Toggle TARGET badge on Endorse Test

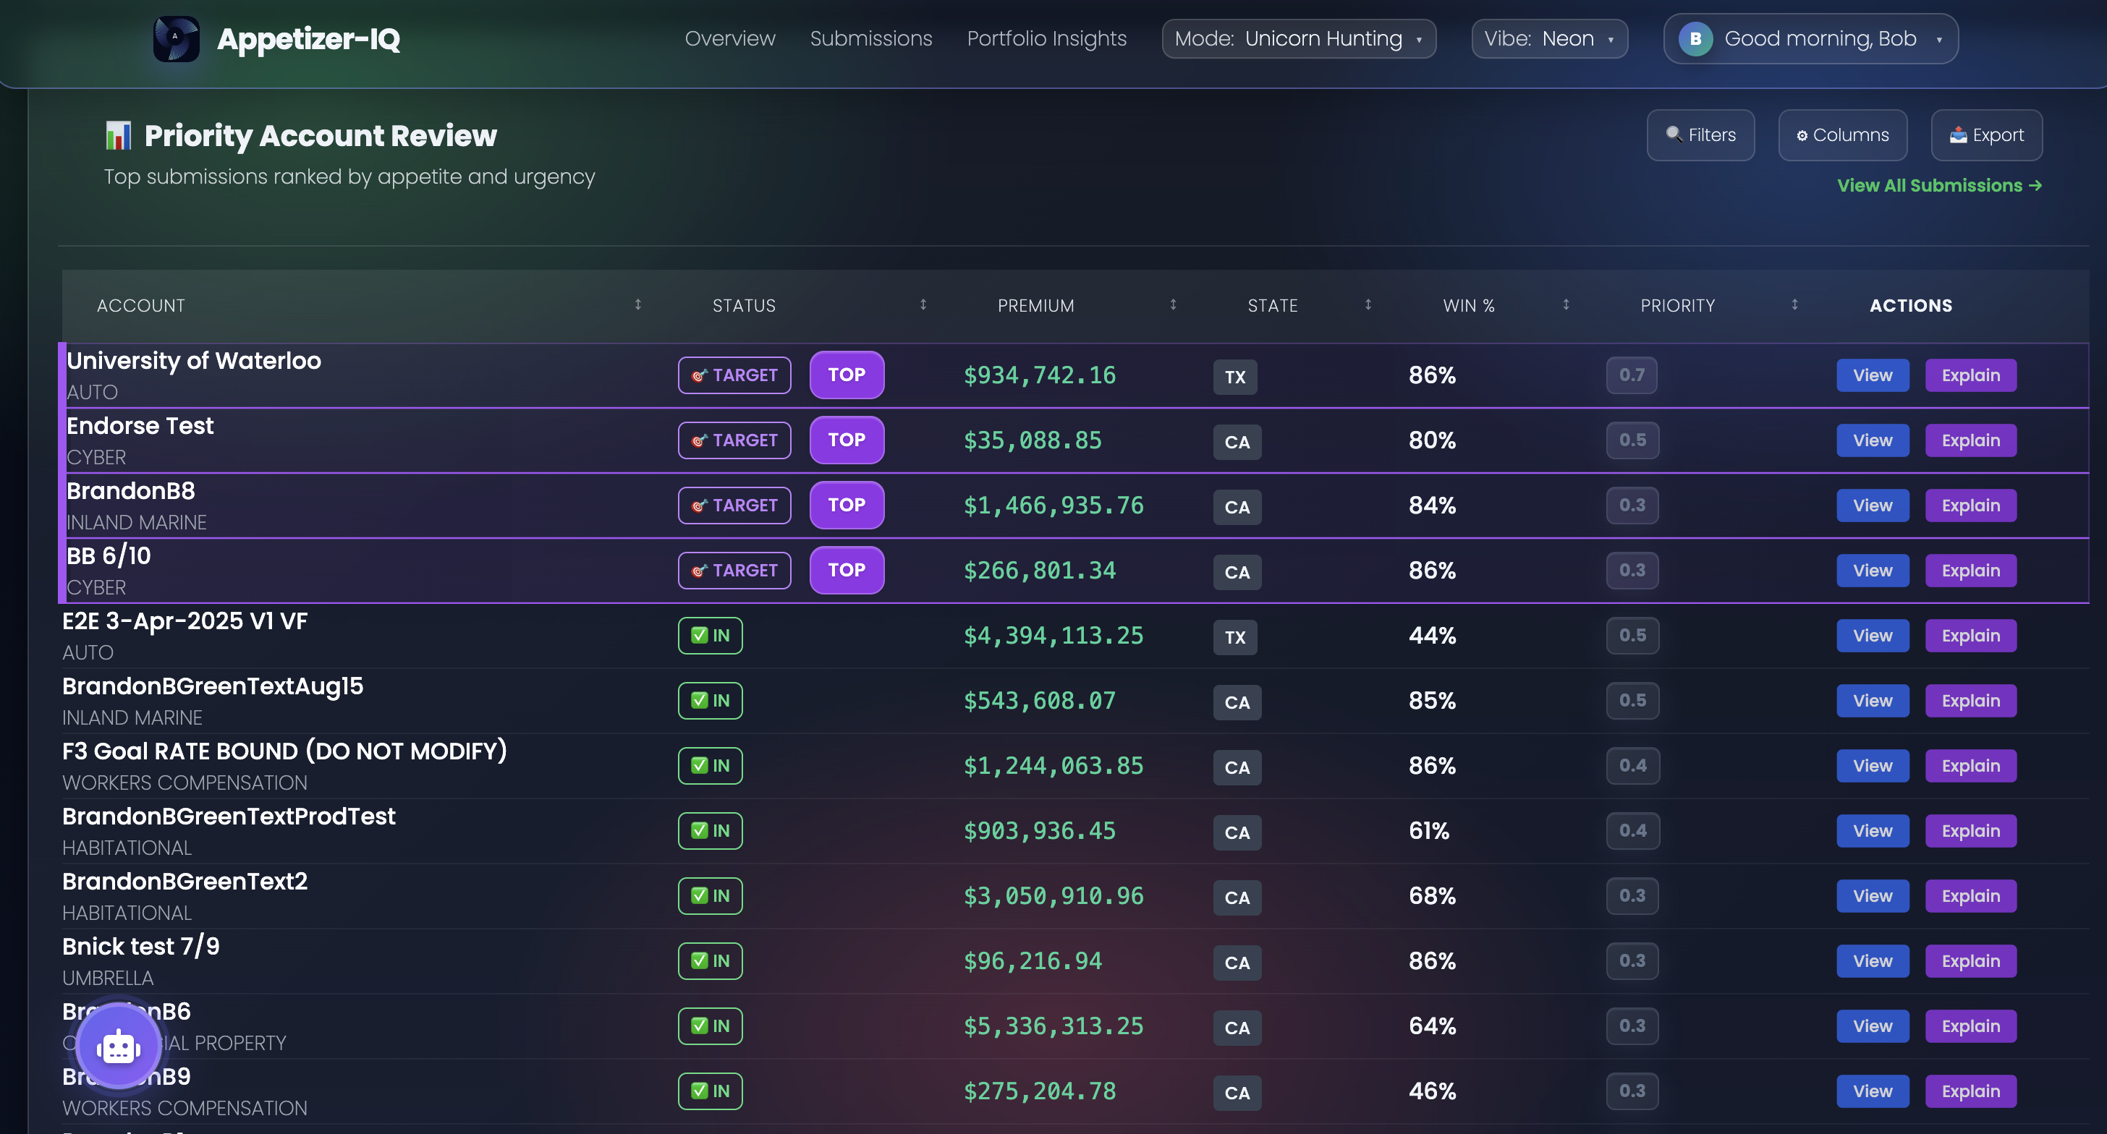tap(734, 440)
